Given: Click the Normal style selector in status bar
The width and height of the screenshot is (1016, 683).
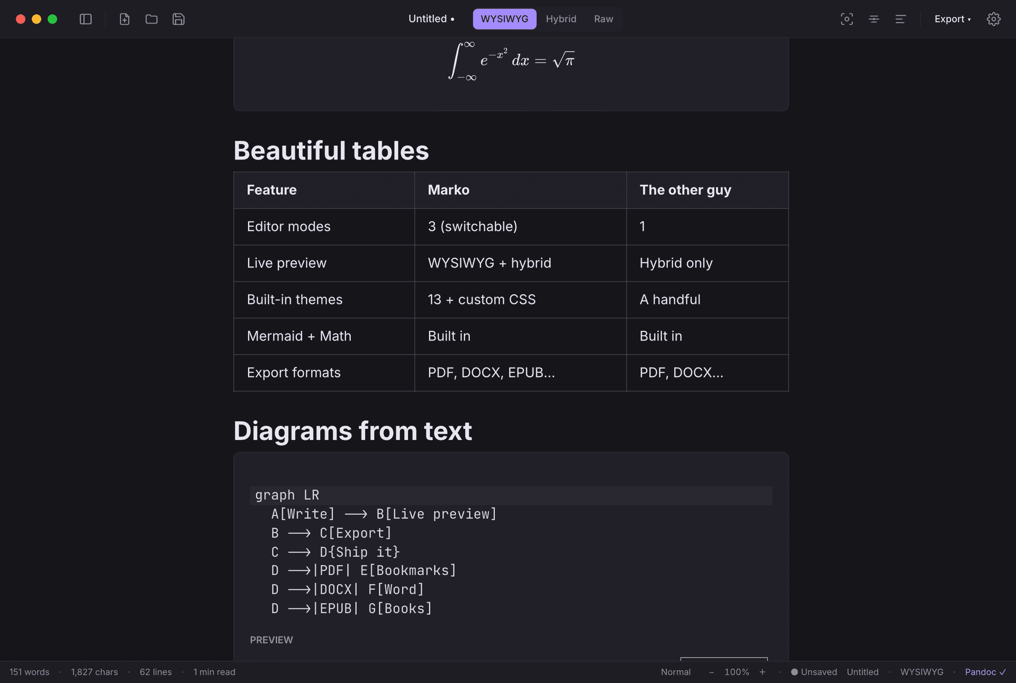Looking at the screenshot, I should [x=676, y=672].
